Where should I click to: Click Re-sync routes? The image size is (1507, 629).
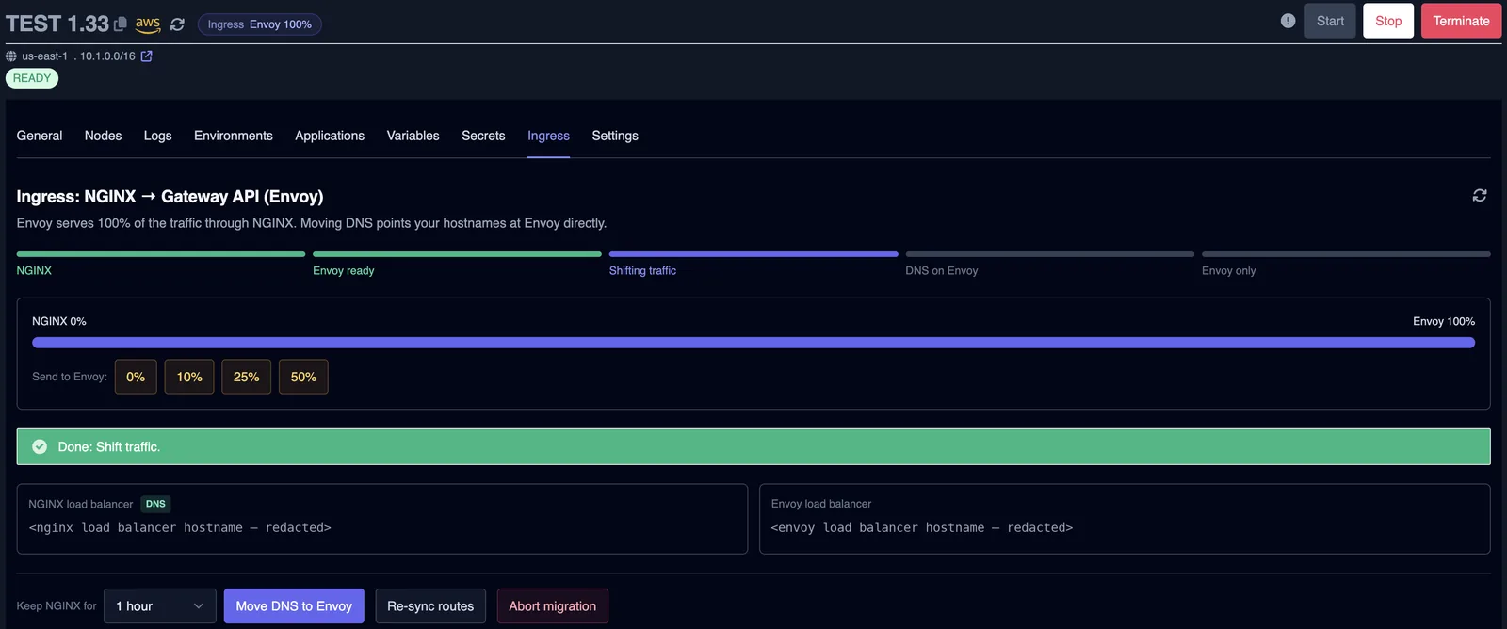click(430, 606)
